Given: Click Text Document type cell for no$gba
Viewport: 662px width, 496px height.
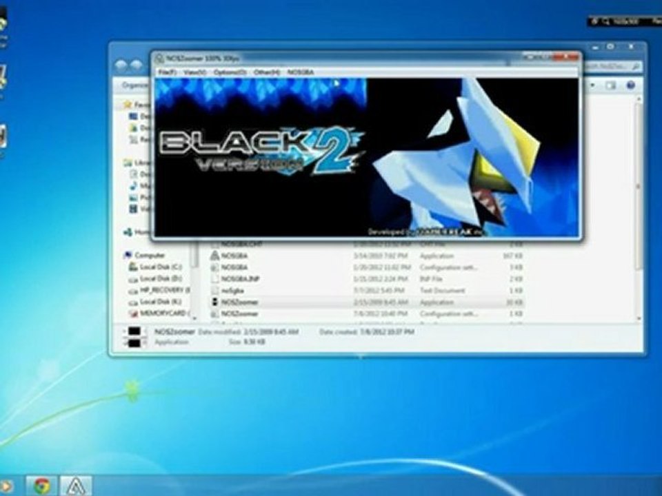Looking at the screenshot, I should [442, 291].
